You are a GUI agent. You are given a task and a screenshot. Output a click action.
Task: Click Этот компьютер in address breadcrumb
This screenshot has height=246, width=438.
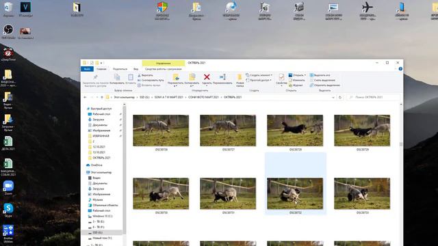point(124,97)
